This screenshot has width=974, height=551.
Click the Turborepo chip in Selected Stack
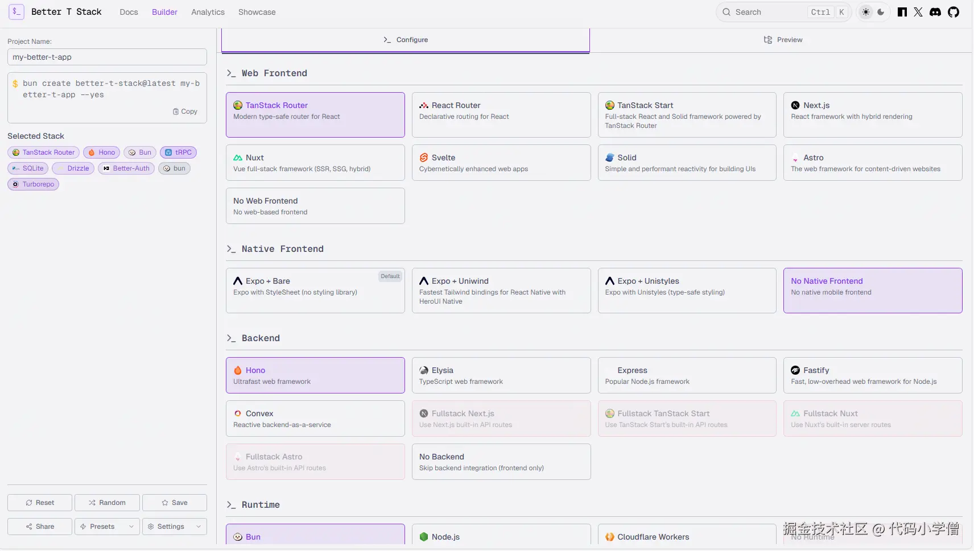(x=33, y=184)
